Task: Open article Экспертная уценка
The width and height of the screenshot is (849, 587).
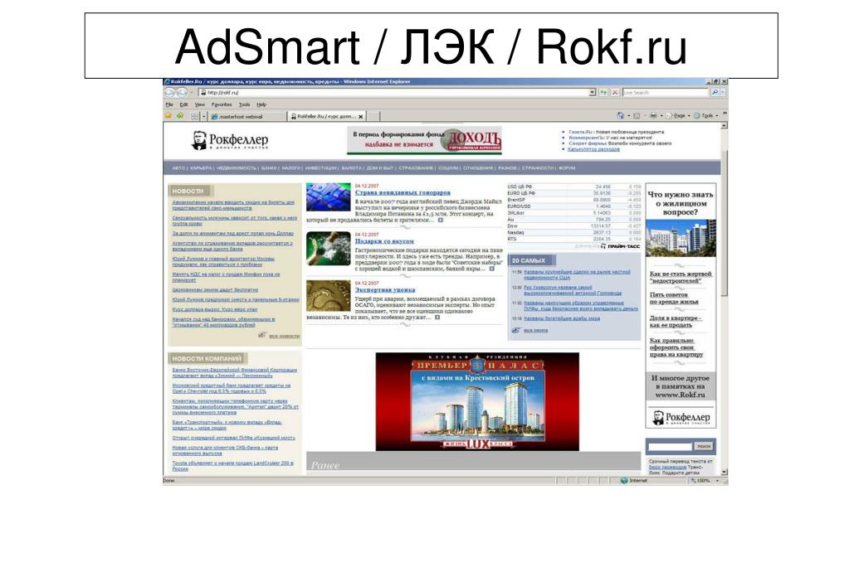Action: [385, 289]
